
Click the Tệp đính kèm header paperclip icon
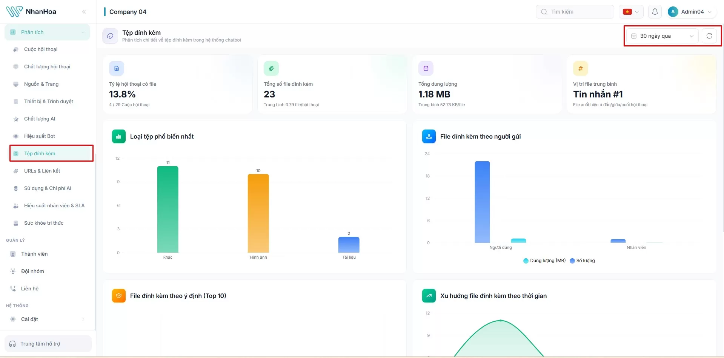pyautogui.click(x=110, y=36)
